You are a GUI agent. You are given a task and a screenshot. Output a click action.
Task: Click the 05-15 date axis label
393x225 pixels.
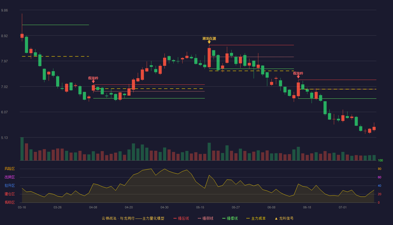coord(200,207)
